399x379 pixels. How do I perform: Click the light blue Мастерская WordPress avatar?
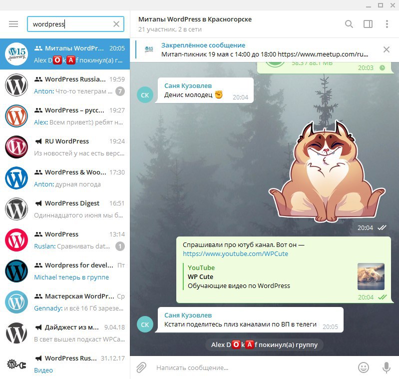pyautogui.click(x=16, y=302)
